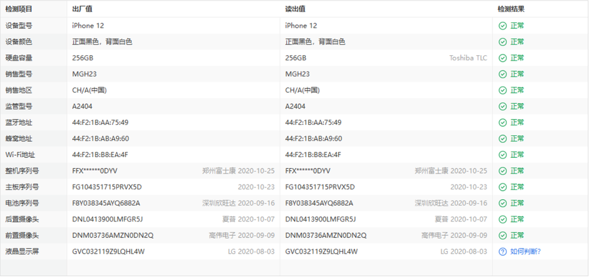Click the 读出值 column header
The image size is (591, 280).
pyautogui.click(x=295, y=9)
